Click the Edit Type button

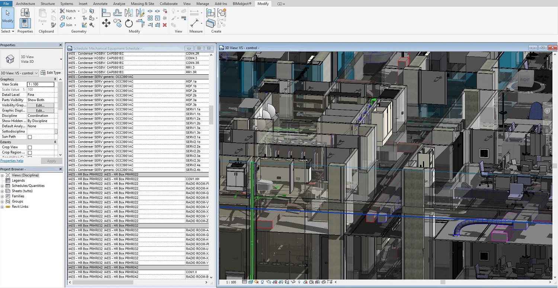(x=51, y=73)
